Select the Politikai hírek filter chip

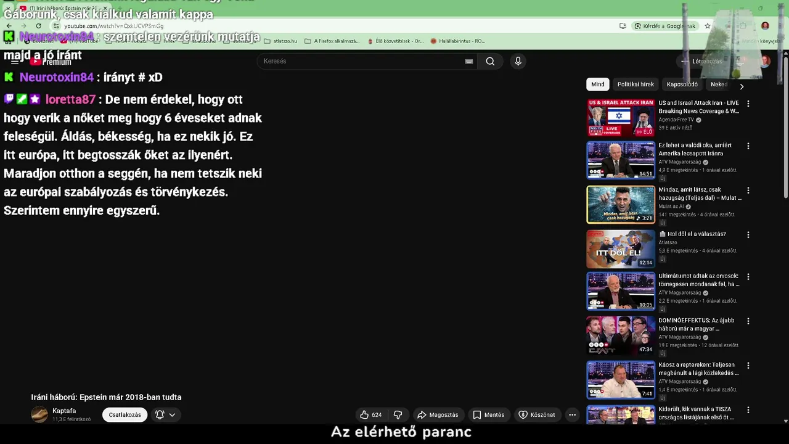(636, 84)
